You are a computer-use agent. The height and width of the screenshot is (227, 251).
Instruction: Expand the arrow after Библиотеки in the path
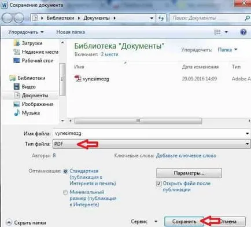point(79,18)
